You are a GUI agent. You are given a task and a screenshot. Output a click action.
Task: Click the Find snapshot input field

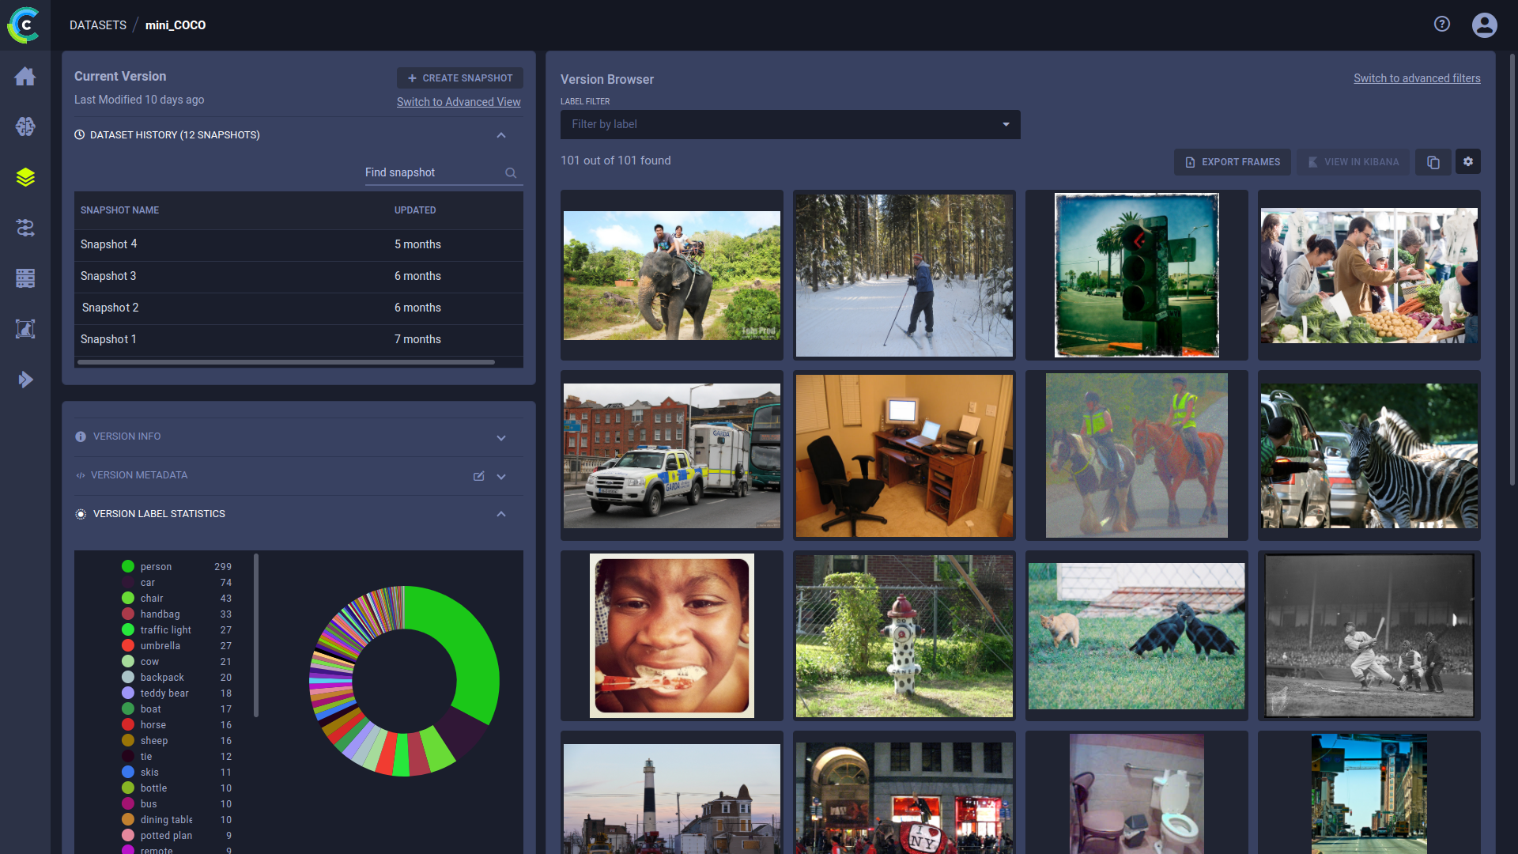(433, 173)
